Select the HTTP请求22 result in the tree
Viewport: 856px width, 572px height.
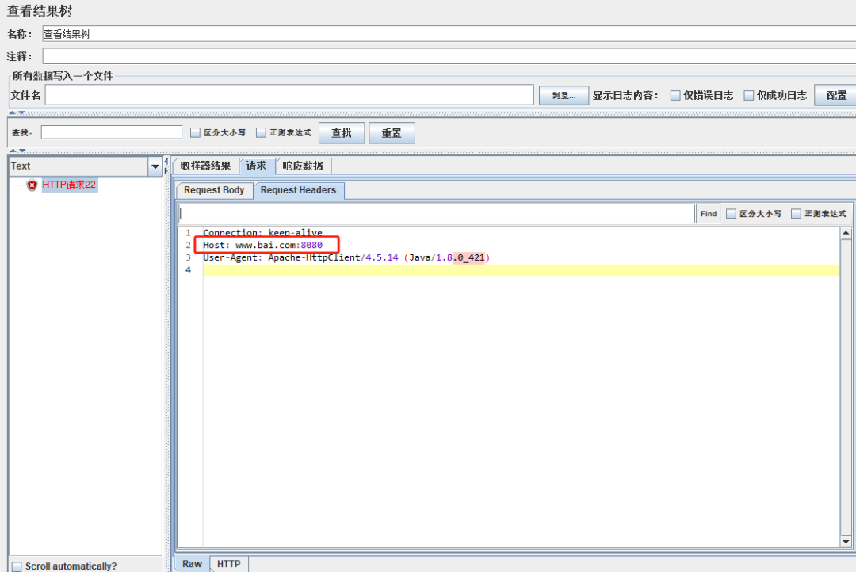[x=69, y=185]
